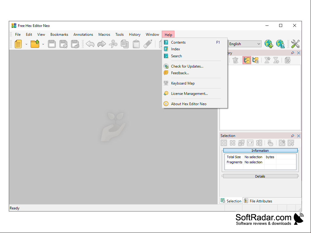
Task: Toggle pin on the Selection panel
Action: coord(292,136)
